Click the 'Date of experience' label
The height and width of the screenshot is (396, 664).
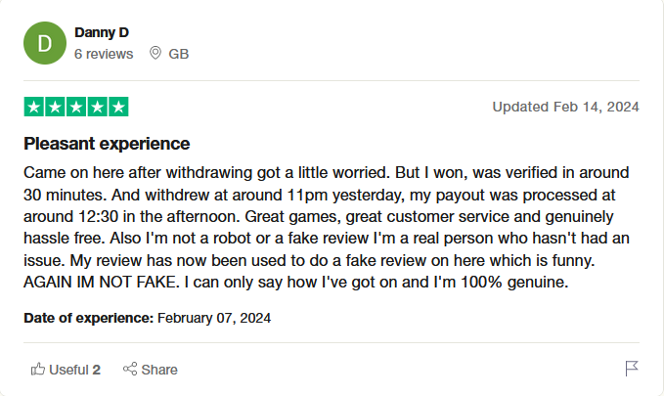pyautogui.click(x=88, y=318)
